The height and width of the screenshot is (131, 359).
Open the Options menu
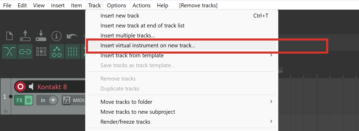116,5
